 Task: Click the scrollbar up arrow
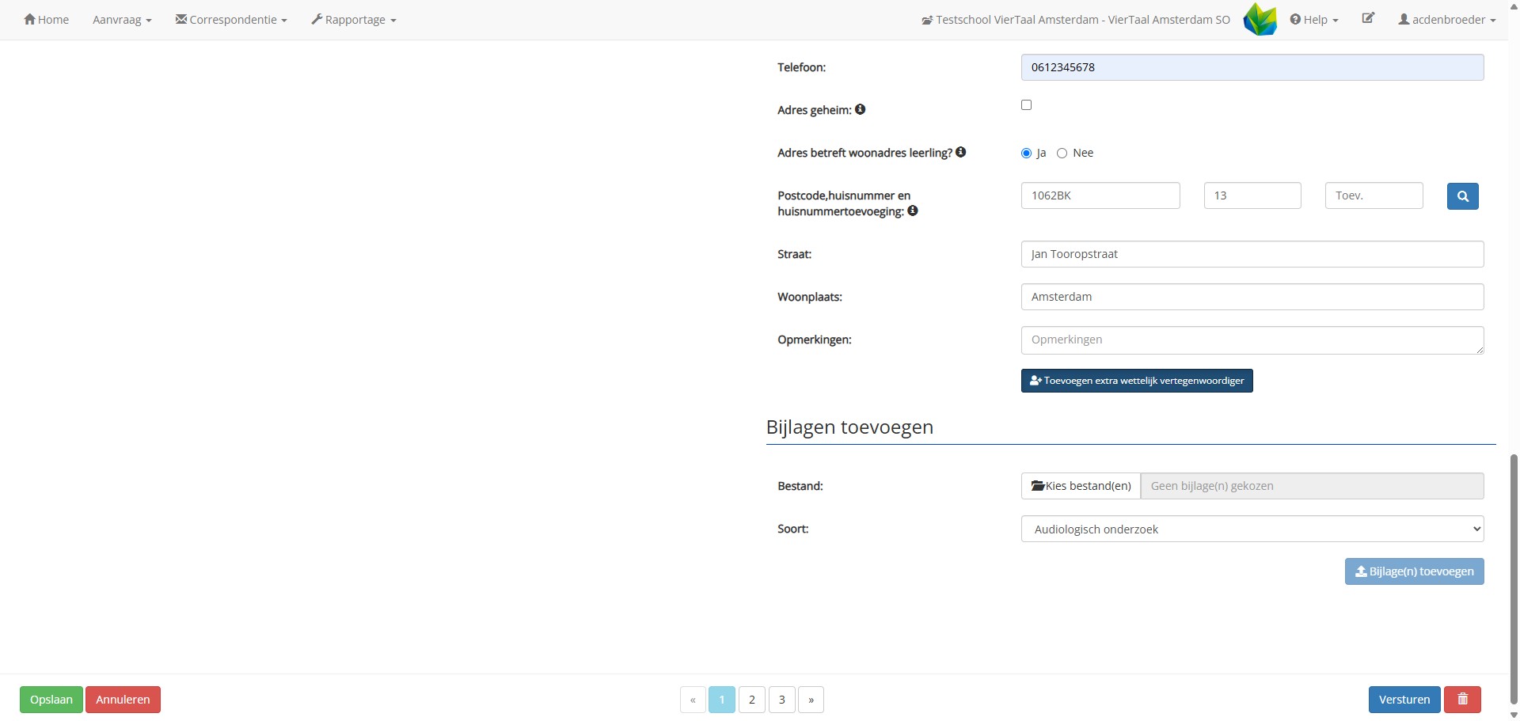pyautogui.click(x=1514, y=6)
